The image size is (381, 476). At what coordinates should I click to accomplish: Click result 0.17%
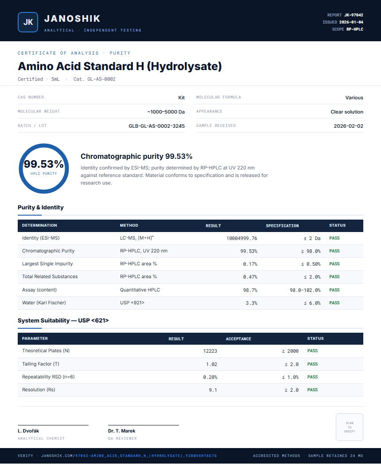(250, 264)
